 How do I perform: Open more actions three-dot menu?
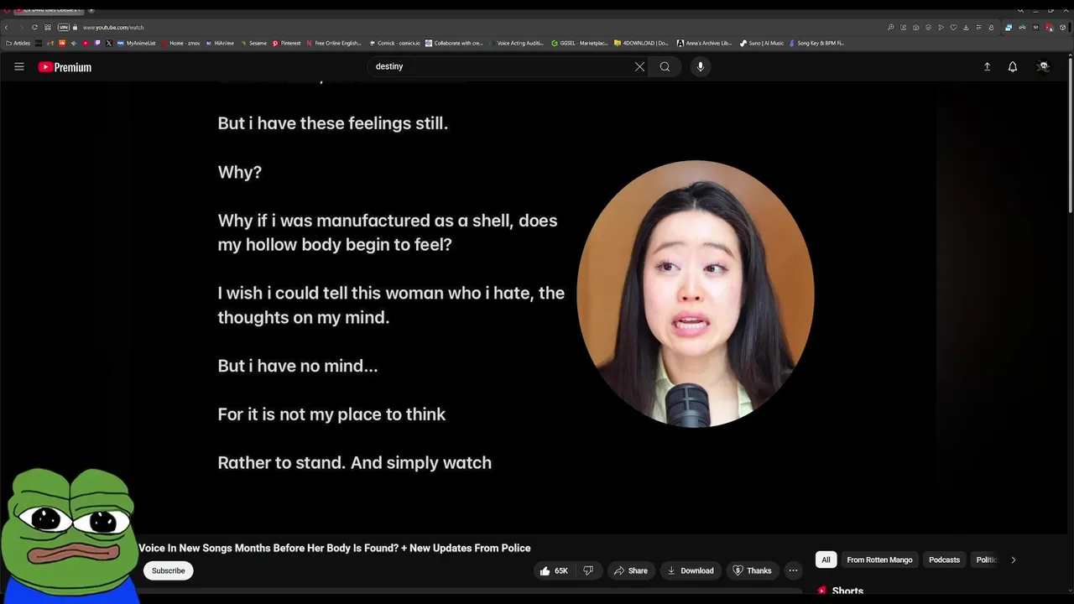793,570
